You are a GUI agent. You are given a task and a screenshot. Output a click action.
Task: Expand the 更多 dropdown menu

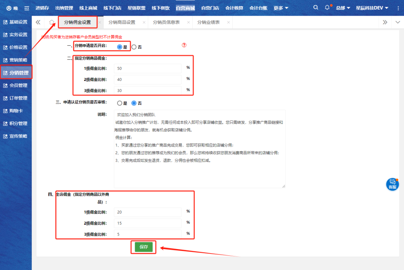tap(281, 8)
